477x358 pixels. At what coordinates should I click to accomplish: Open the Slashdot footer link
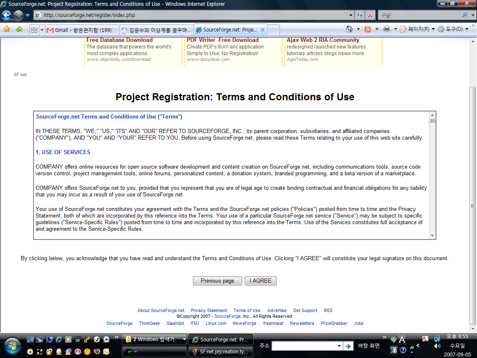(x=175, y=323)
